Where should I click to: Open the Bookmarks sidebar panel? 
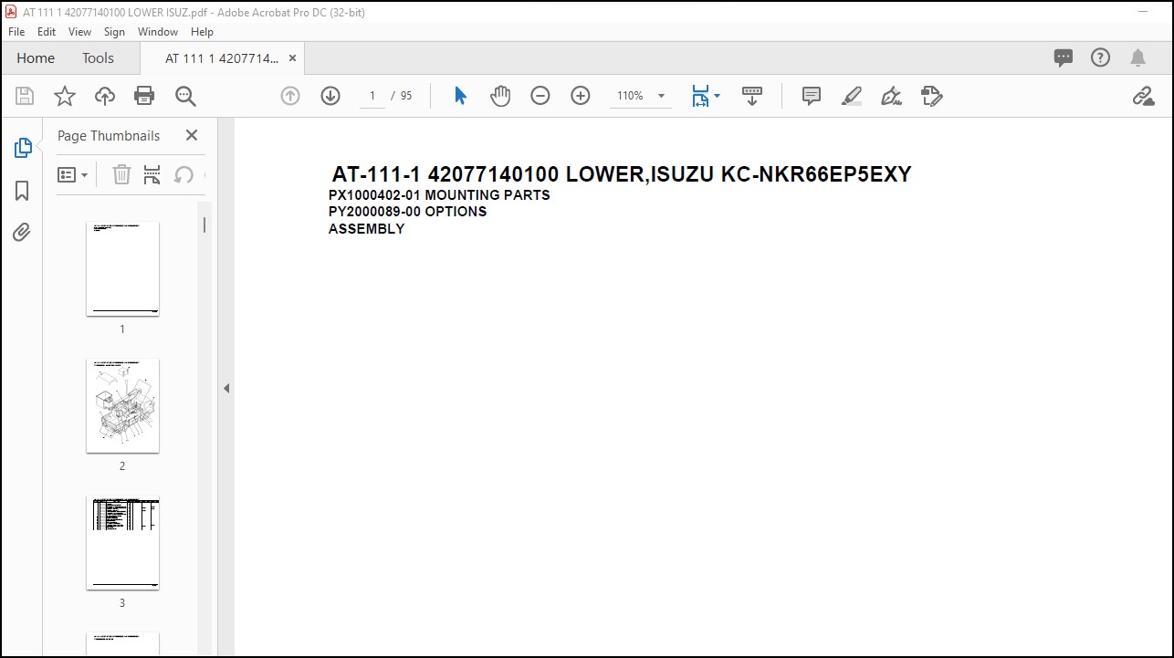[x=23, y=191]
